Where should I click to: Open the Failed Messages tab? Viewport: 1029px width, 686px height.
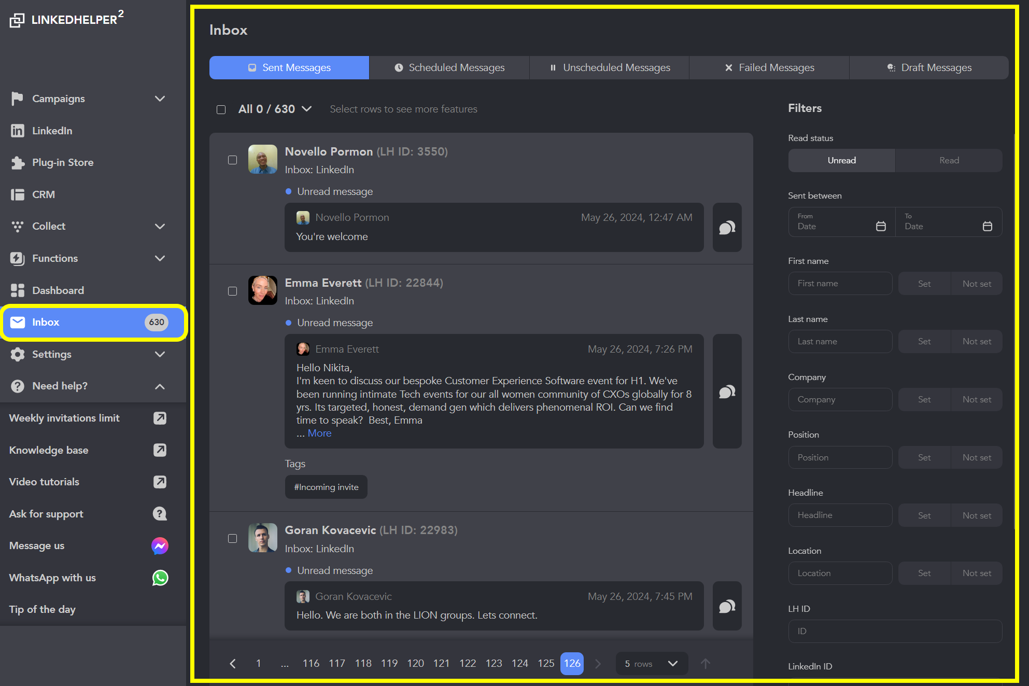click(x=769, y=67)
